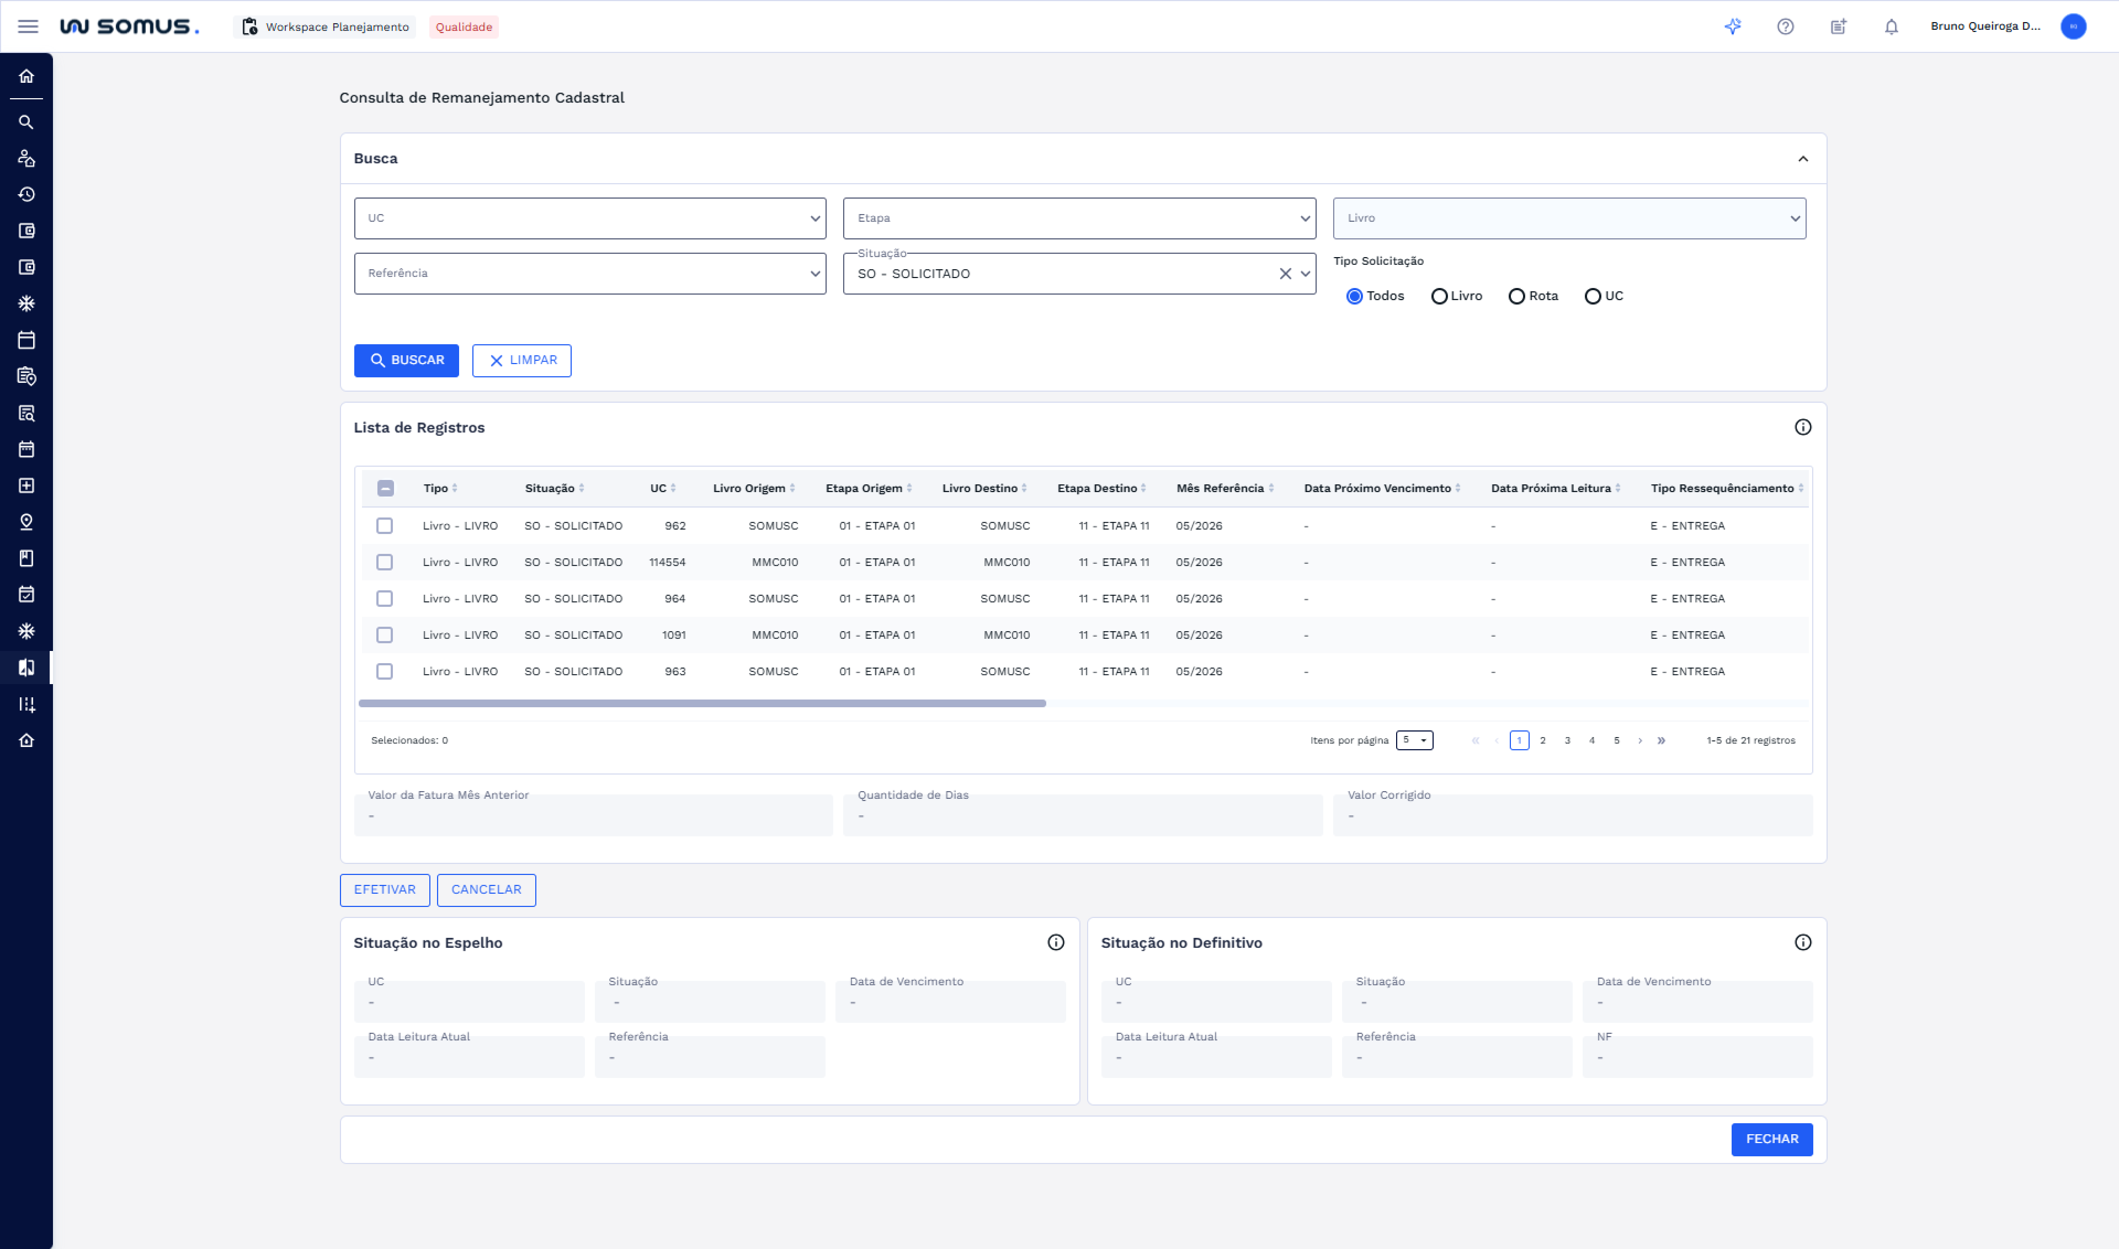Viewport: 2119px width, 1249px height.
Task: Collapse the Busca panel
Action: [x=1803, y=159]
